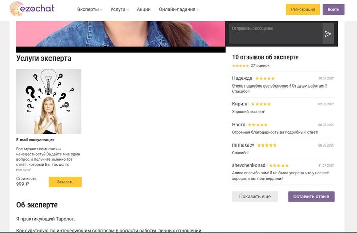Open the Услуги dropdown menu
This screenshot has height=233, width=357.
119,10
